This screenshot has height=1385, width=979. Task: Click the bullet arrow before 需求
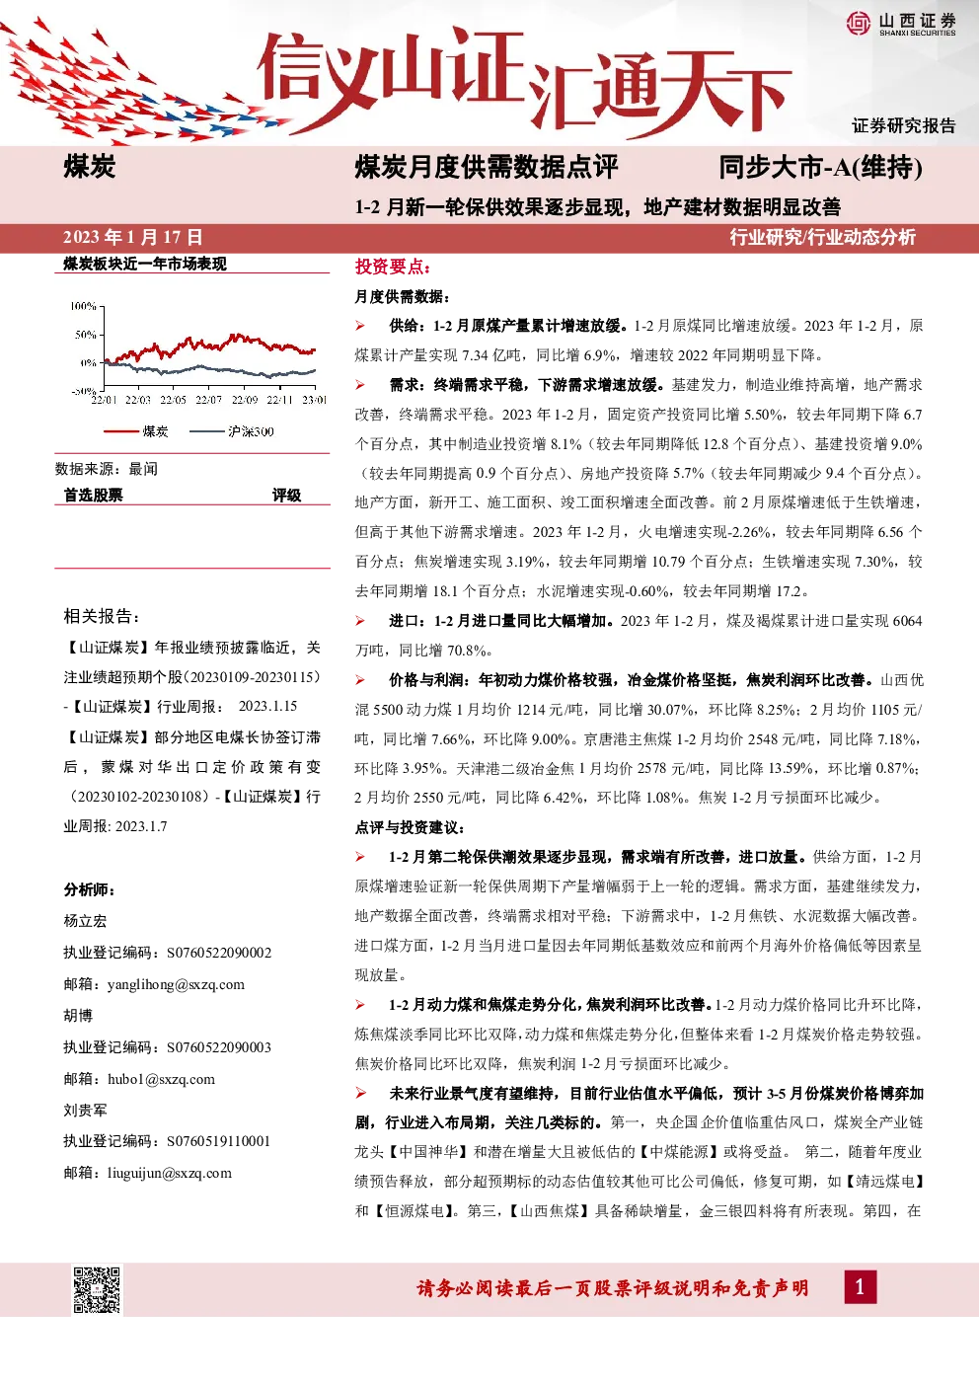click(361, 385)
